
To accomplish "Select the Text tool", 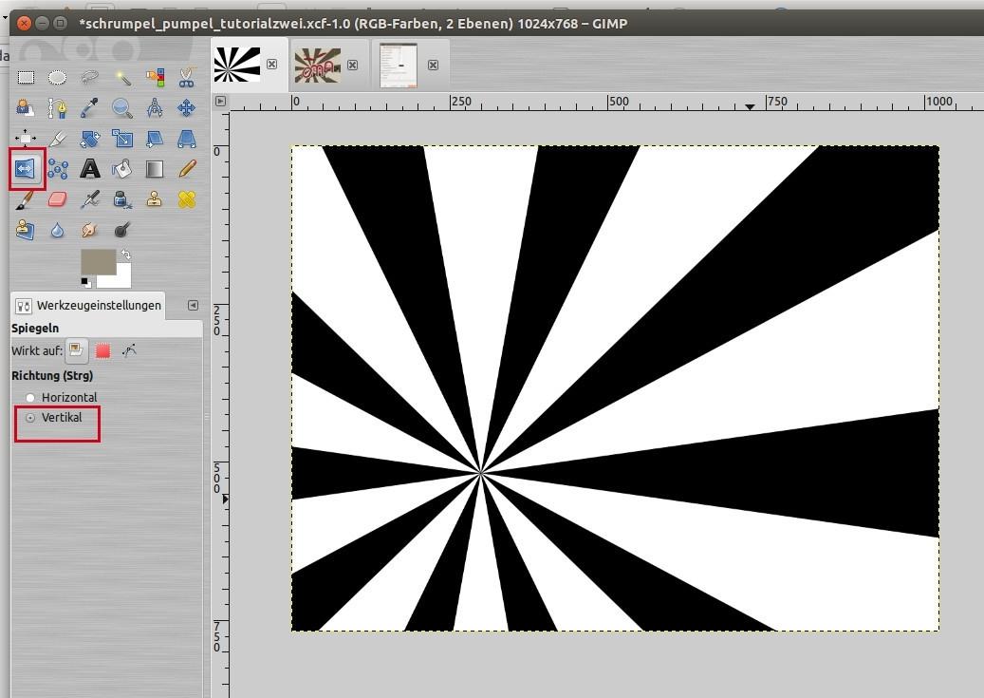I will [x=90, y=169].
